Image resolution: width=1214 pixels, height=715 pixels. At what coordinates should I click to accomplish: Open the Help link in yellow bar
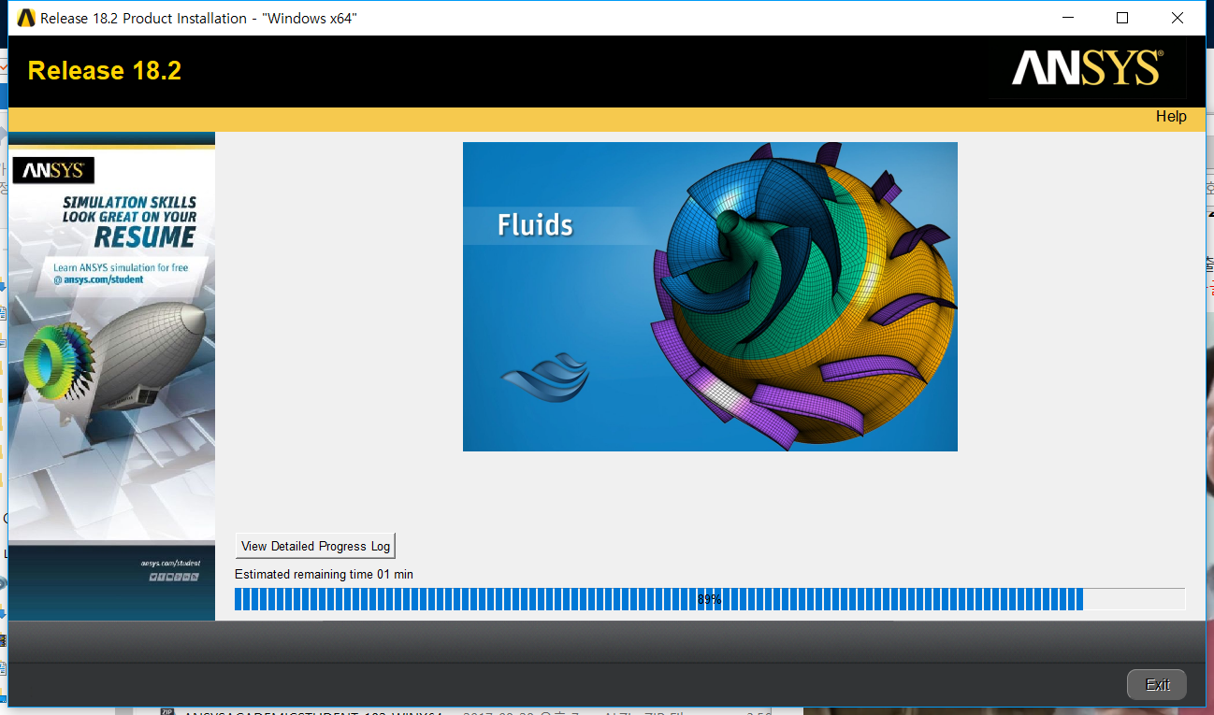pos(1171,117)
